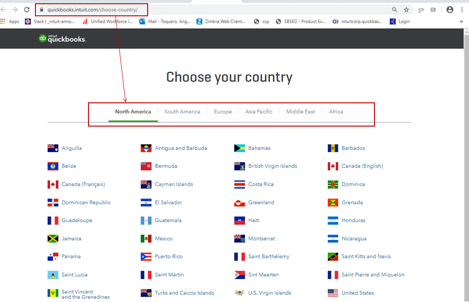Bookmark this page with the star icon
Viewport: 469px width, 302px height.
click(x=406, y=9)
